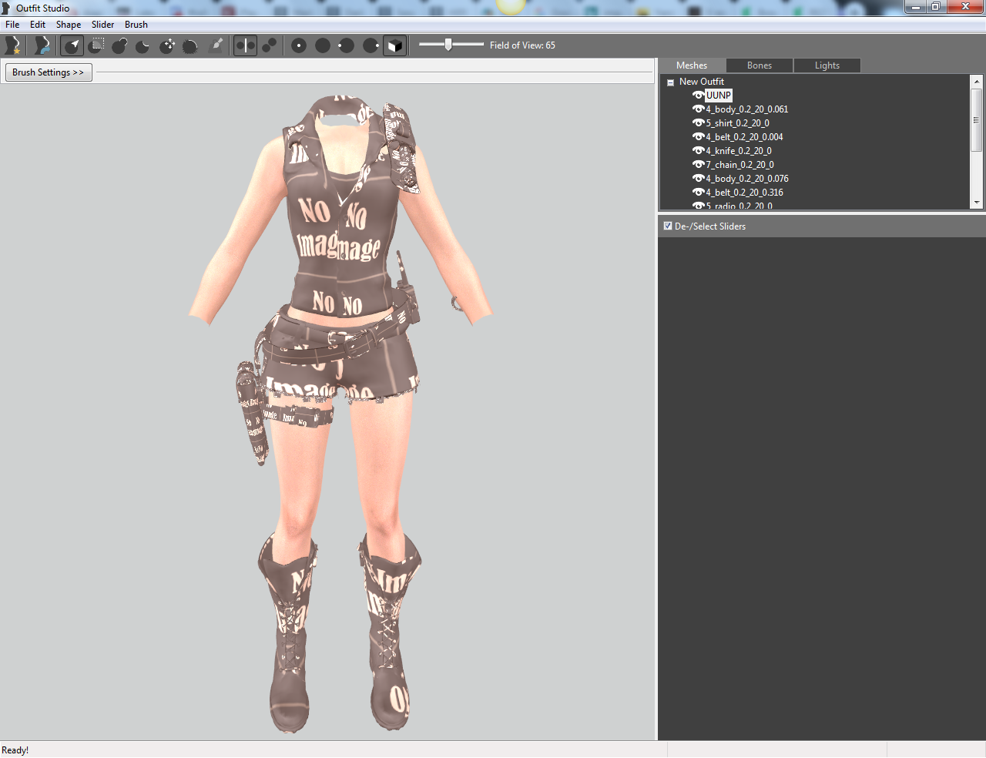Open the Shape menu
Image resolution: width=986 pixels, height=758 pixels.
(x=68, y=25)
